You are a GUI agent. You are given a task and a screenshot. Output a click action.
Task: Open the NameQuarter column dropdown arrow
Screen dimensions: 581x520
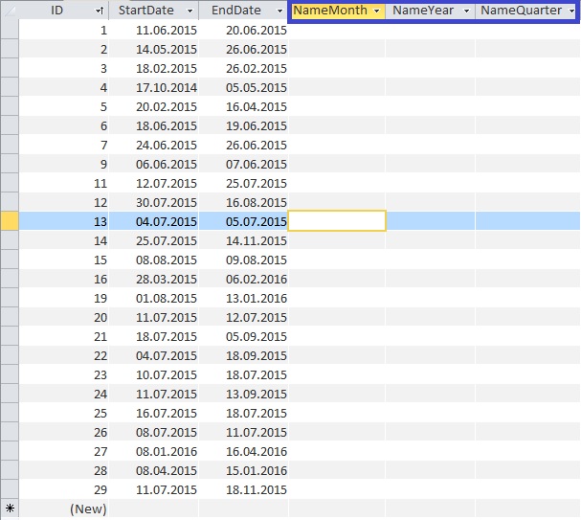571,11
